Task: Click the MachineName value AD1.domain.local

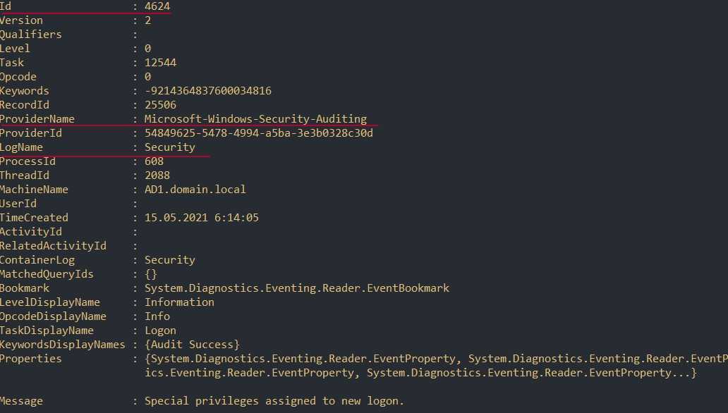Action: tap(195, 190)
